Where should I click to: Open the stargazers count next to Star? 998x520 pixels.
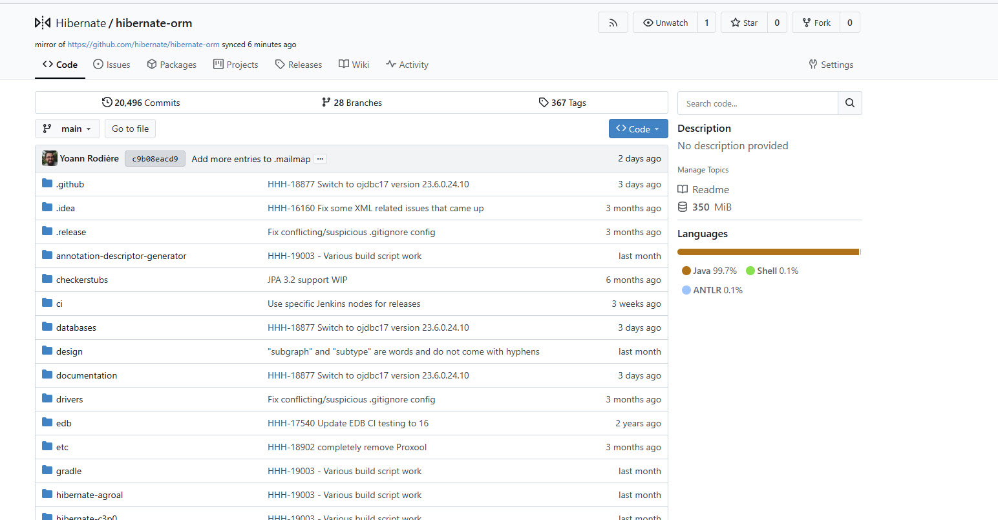[x=777, y=23]
